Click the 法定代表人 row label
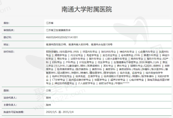This screenshot has width=173, height=118. 10,98
